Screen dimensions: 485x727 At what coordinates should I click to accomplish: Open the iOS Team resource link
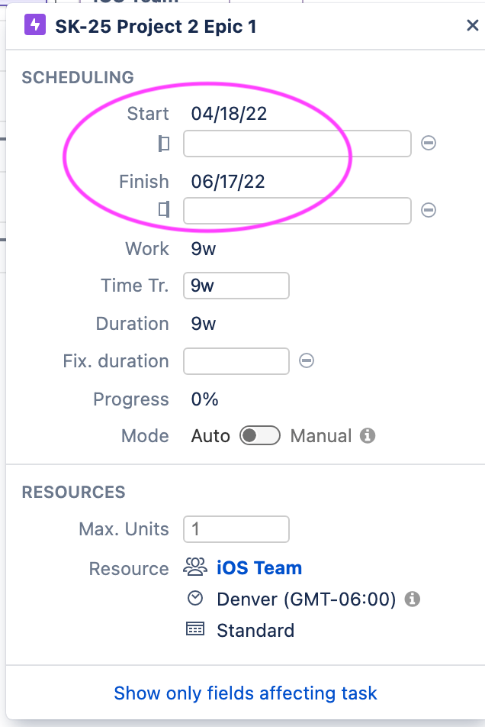click(x=259, y=567)
